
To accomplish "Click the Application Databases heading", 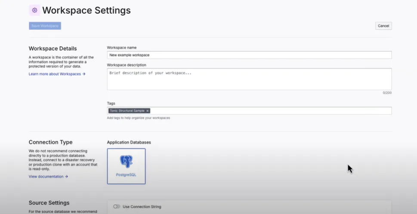I will 129,142.
